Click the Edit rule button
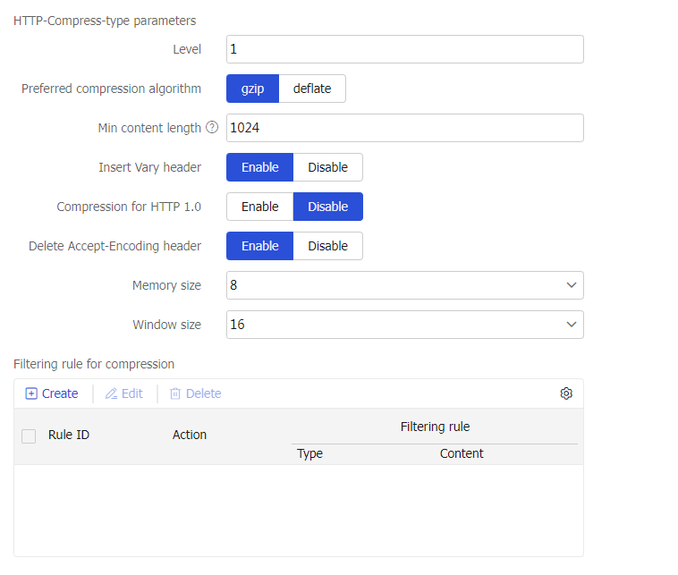This screenshot has height=575, width=678. (x=124, y=393)
